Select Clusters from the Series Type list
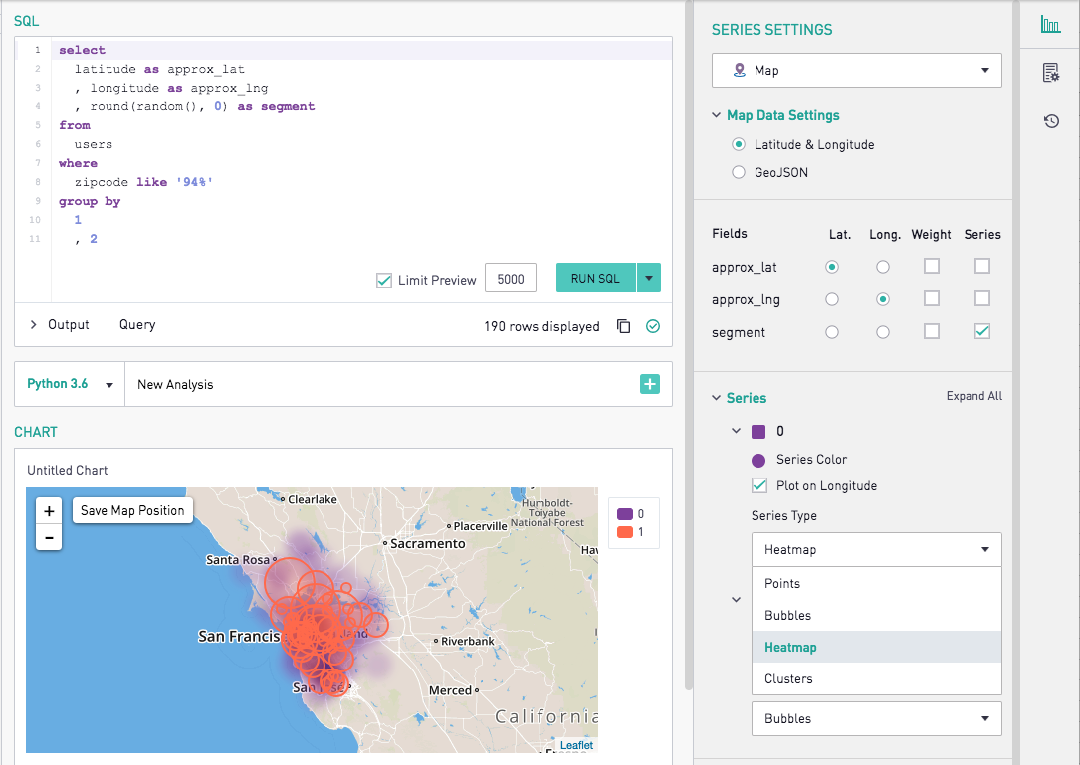Viewport: 1080px width, 765px height. (x=790, y=678)
